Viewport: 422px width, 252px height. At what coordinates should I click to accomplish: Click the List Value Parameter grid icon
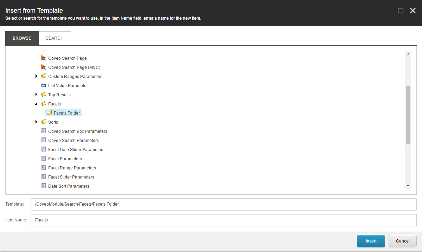[43, 85]
